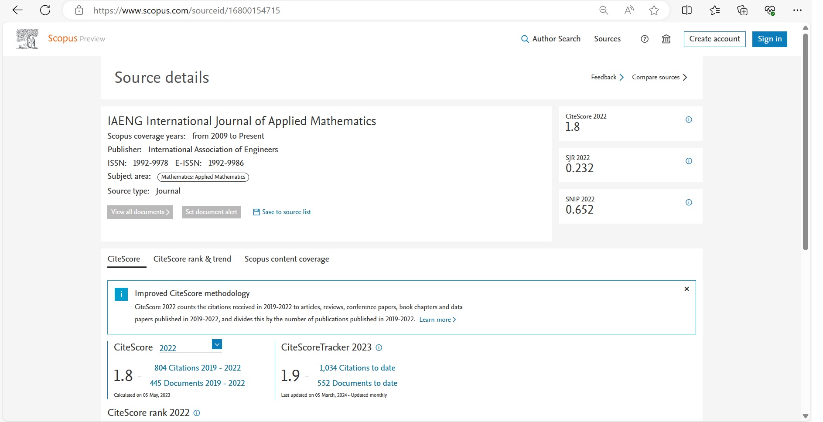
Task: Open 445 Documents 2019 - 2022 link
Action: click(x=198, y=383)
